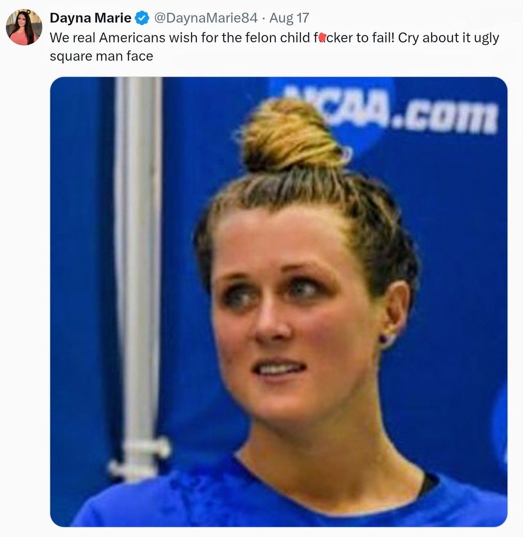Click the display name "Dayna Marie"
The height and width of the screenshot is (537, 523).
[x=90, y=18]
